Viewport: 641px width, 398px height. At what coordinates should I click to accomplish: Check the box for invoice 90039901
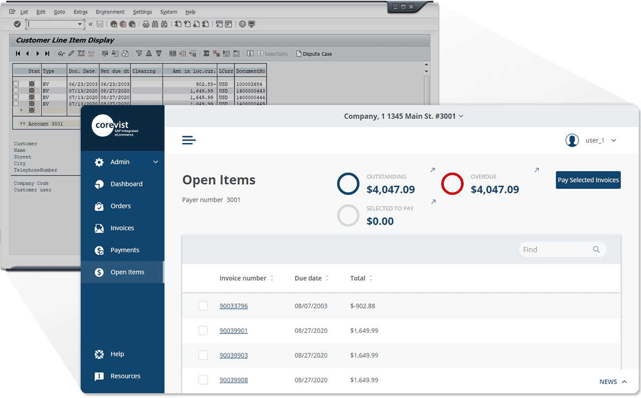coord(203,331)
